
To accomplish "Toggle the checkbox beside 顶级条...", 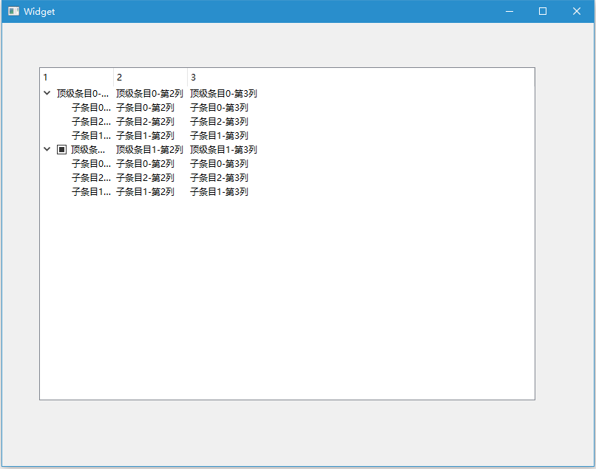I will pyautogui.click(x=61, y=150).
